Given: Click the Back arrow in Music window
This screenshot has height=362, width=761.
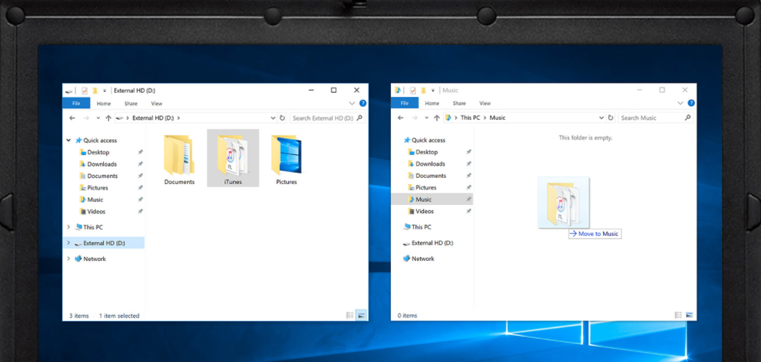Looking at the screenshot, I should pos(401,118).
